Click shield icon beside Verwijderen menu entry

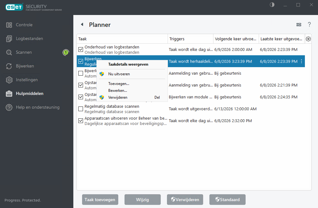pyautogui.click(x=102, y=97)
